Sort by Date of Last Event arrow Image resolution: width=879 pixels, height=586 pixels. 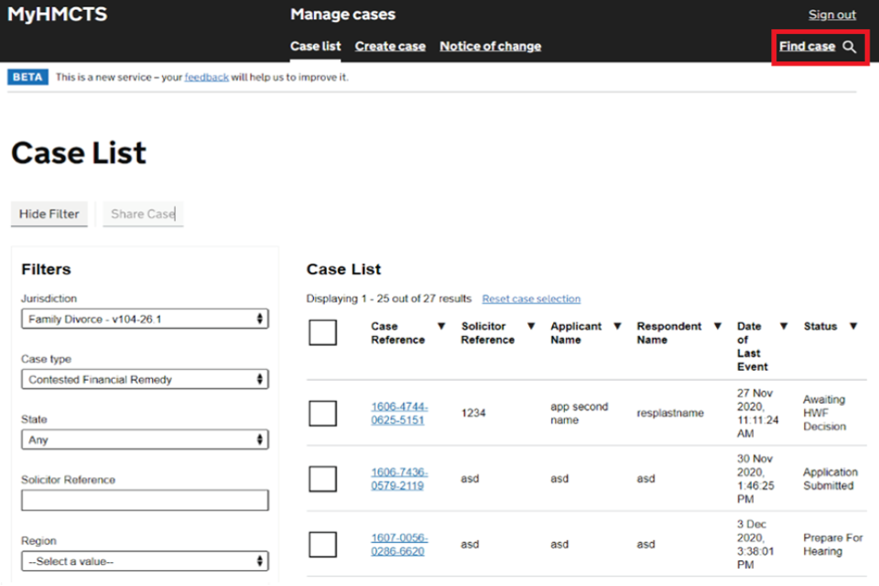coord(784,327)
